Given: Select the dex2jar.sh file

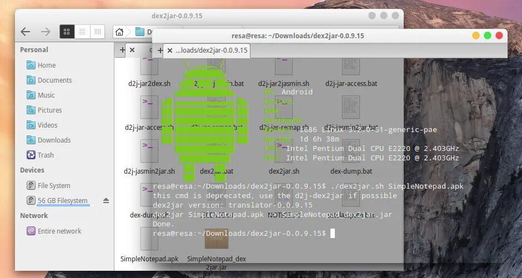Looking at the screenshot, I should [284, 158].
